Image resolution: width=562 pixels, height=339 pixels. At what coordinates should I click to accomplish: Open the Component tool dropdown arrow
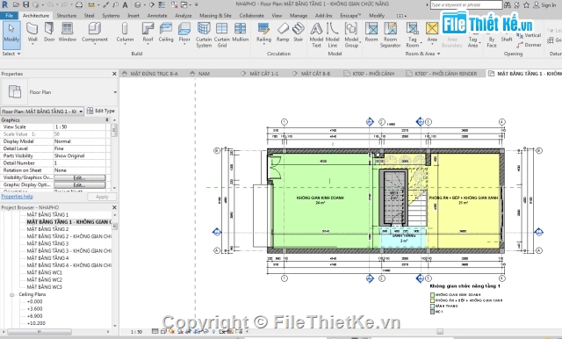[x=95, y=44]
